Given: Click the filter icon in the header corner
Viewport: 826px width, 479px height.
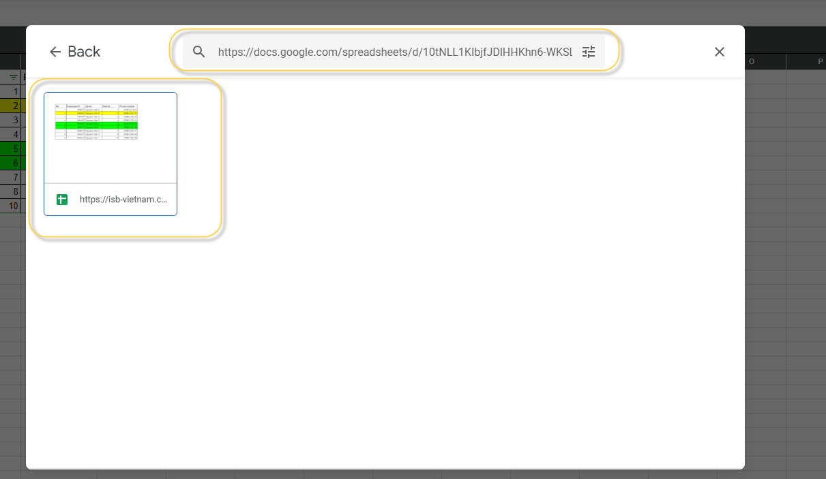Looking at the screenshot, I should [x=13, y=77].
